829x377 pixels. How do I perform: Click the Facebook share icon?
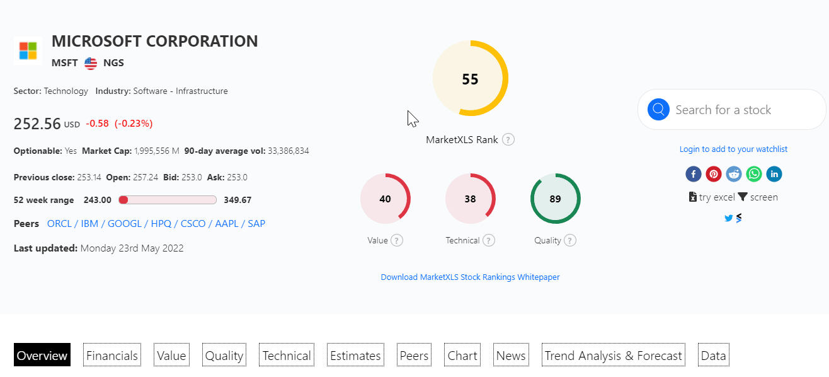coord(694,174)
